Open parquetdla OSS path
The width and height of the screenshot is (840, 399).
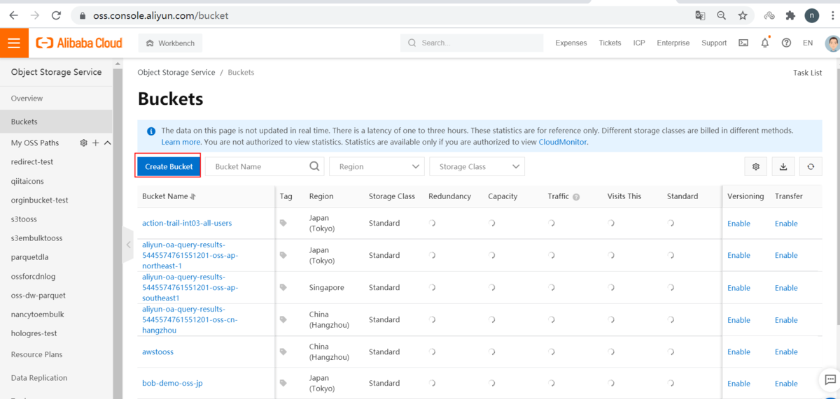[x=29, y=257]
